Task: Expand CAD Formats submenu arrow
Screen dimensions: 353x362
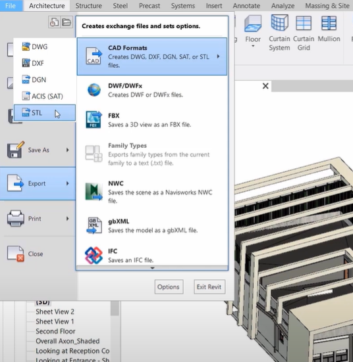Action: click(218, 57)
